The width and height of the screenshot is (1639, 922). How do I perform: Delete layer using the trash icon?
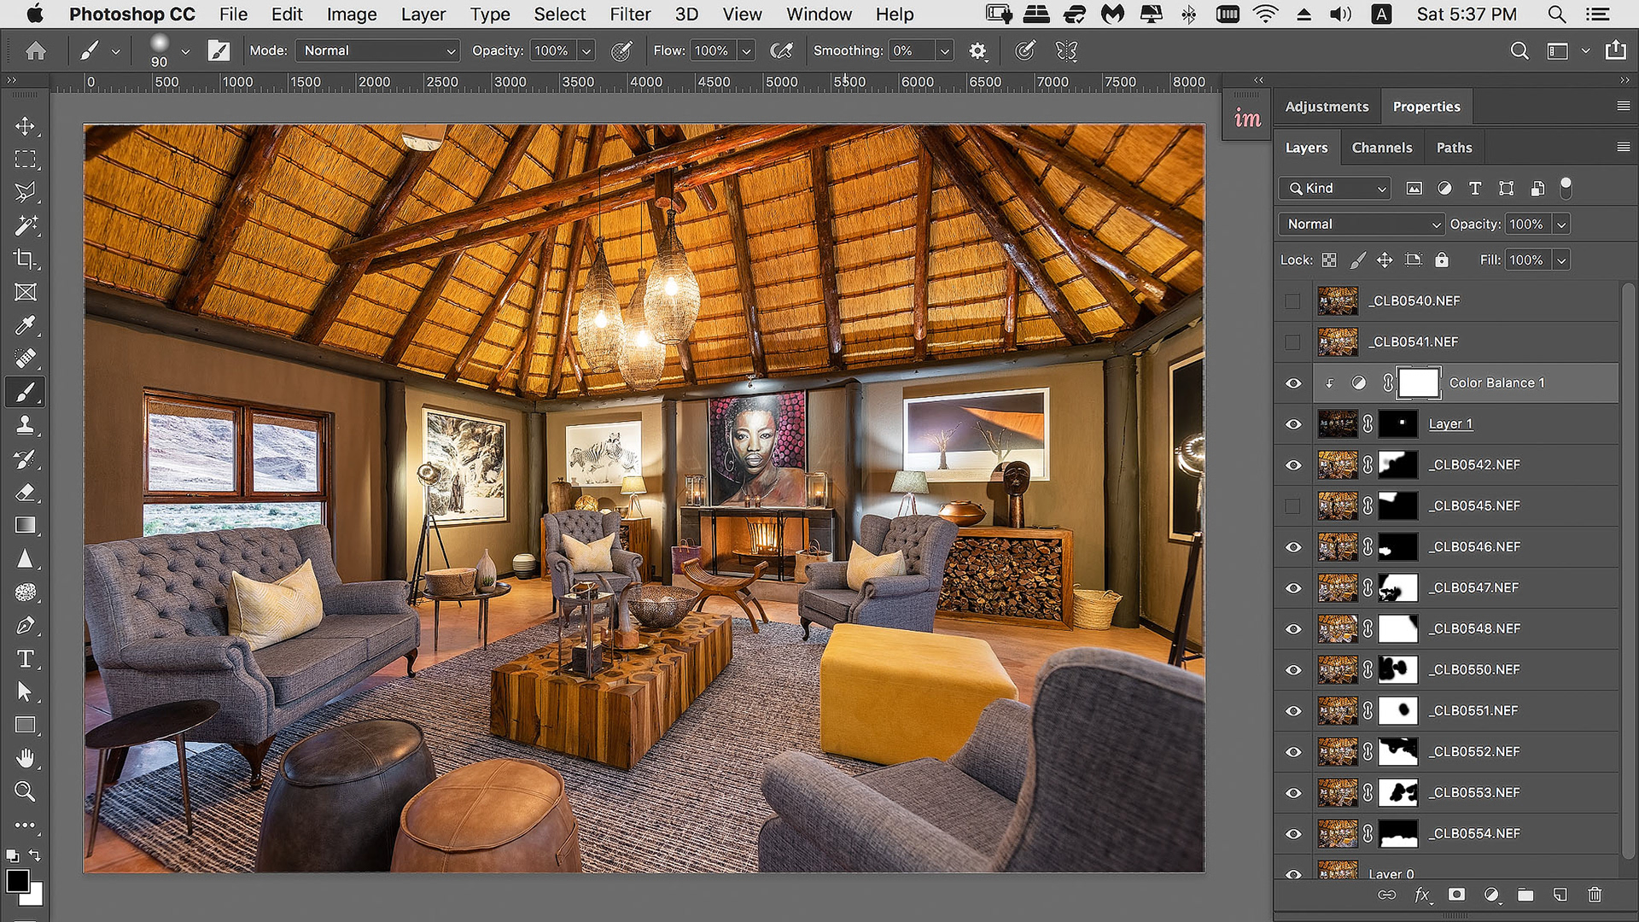click(1595, 895)
